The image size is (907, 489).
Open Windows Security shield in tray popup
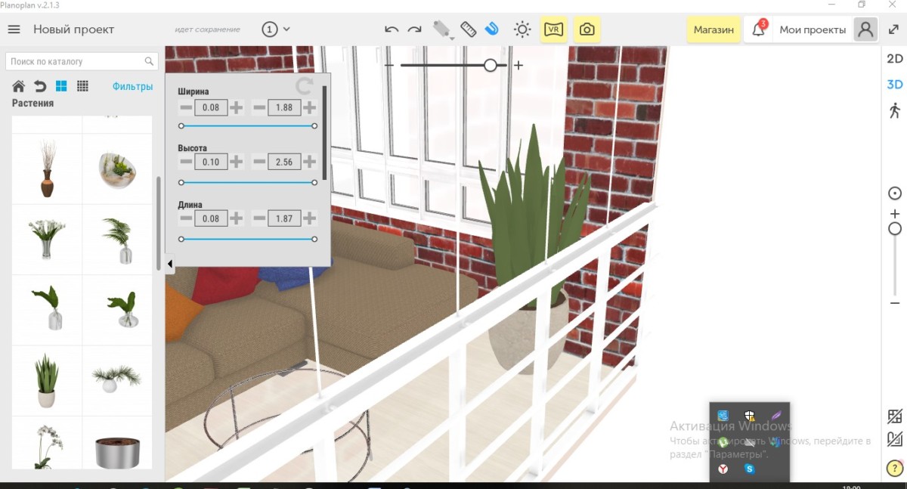pos(749,416)
